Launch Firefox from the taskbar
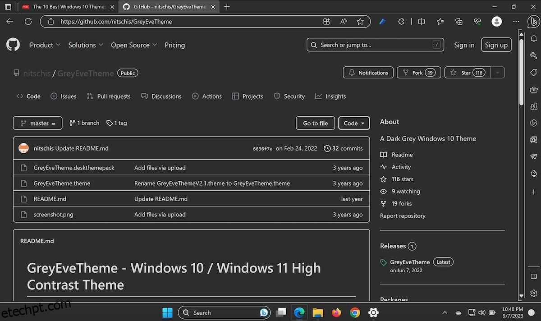The height and width of the screenshot is (321, 541). (x=336, y=312)
